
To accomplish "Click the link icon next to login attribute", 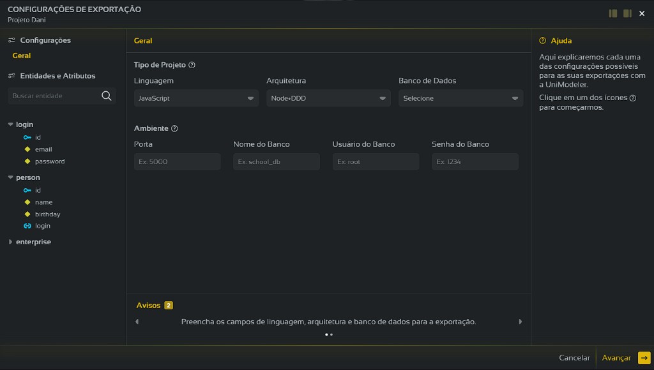I will pos(27,226).
